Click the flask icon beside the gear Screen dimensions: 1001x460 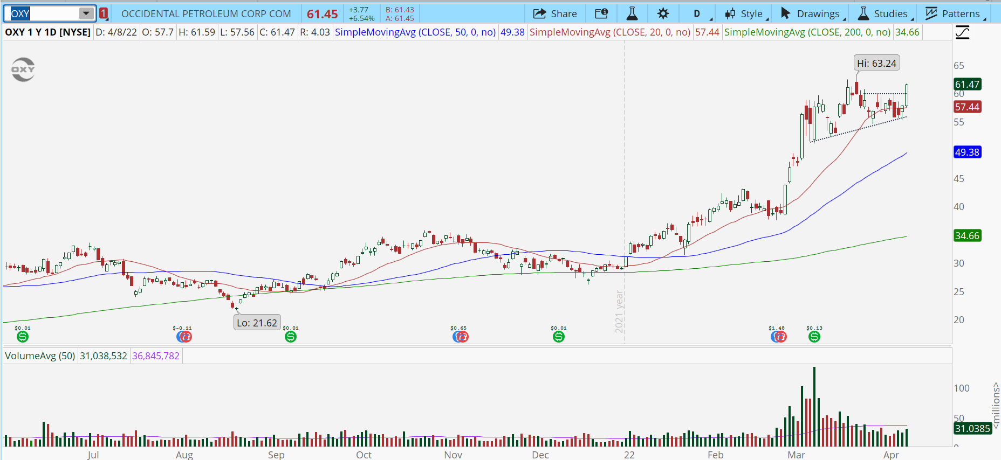(x=632, y=14)
